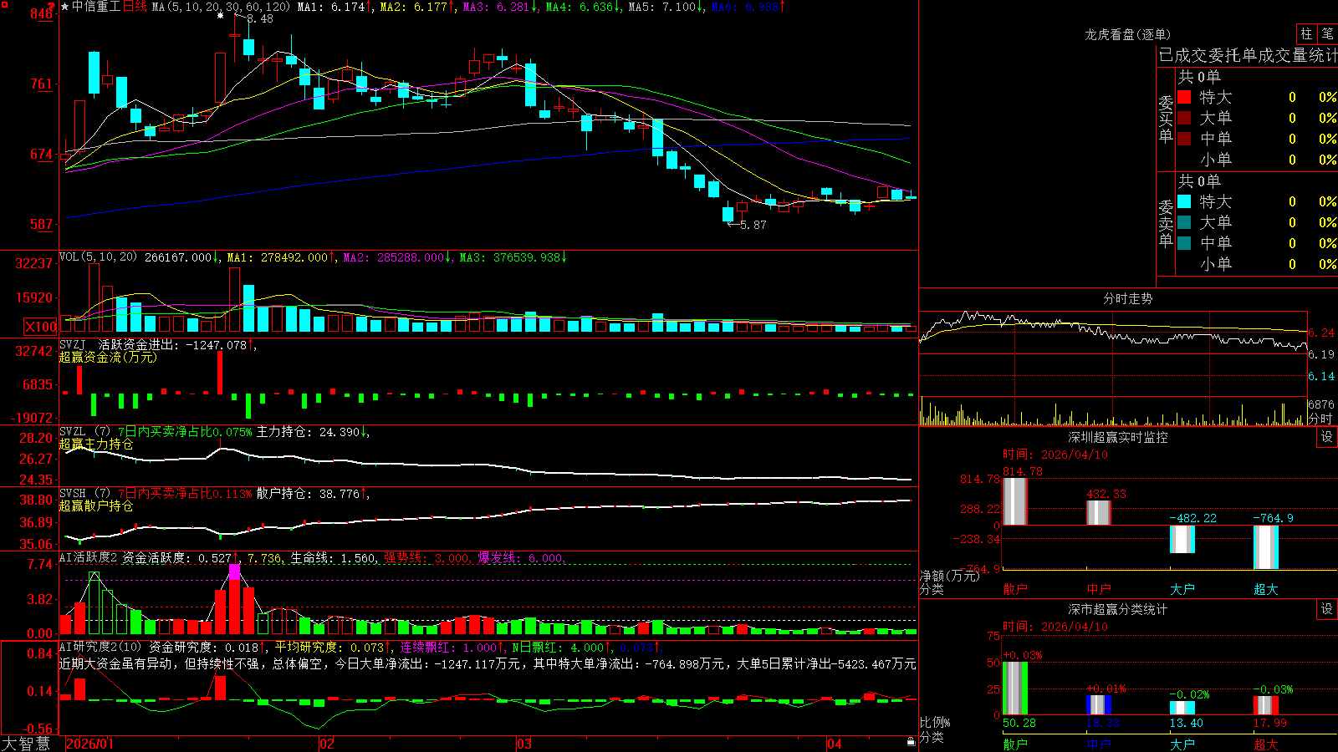Screen dimensions: 1338x752
Task: Click teal 中单 swatch in 委卖单 section
Action: pos(1184,242)
